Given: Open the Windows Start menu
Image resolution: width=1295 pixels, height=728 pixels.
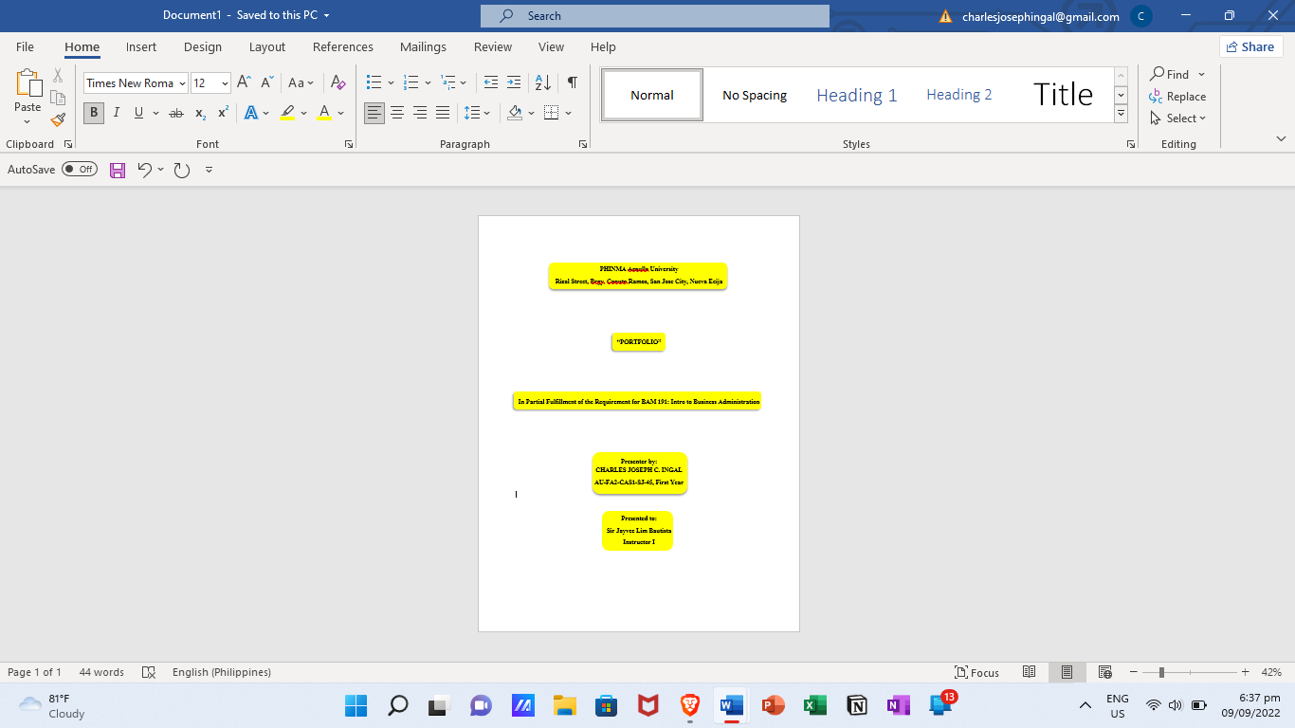Looking at the screenshot, I should point(356,705).
